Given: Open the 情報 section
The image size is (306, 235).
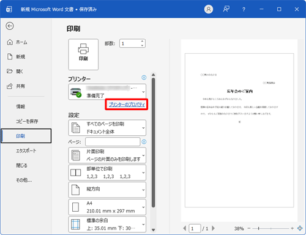Looking at the screenshot, I should (x=21, y=106).
